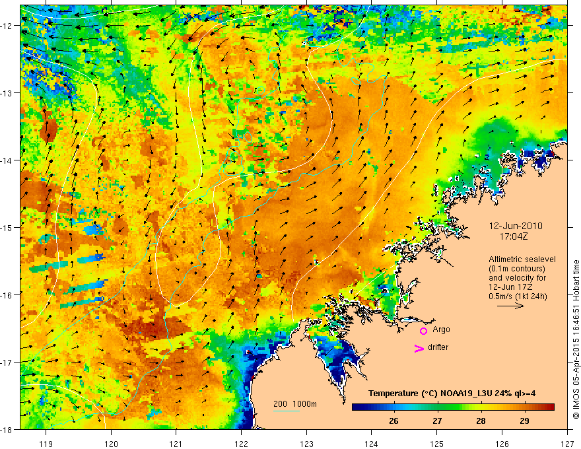Click the cyan 200 1000m isobath legend line
Viewport: 581px width, 449px height.
[x=287, y=411]
